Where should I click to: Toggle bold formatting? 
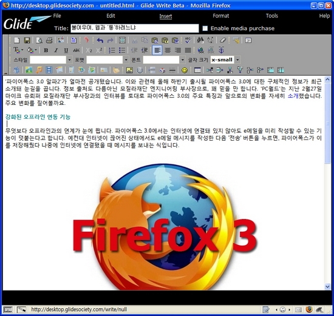[x=46, y=50]
